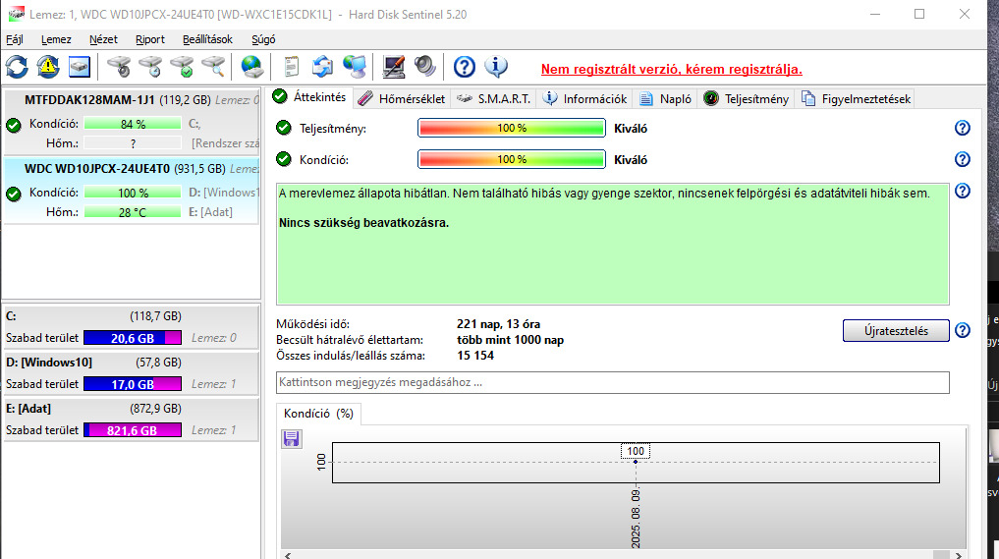Image resolution: width=999 pixels, height=559 pixels.
Task: Click green check icon of the WDC WD10JPCX disk
Action: click(14, 194)
